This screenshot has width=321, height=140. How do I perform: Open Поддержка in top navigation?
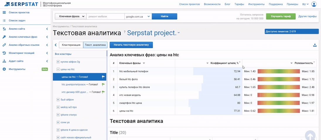point(276,4)
